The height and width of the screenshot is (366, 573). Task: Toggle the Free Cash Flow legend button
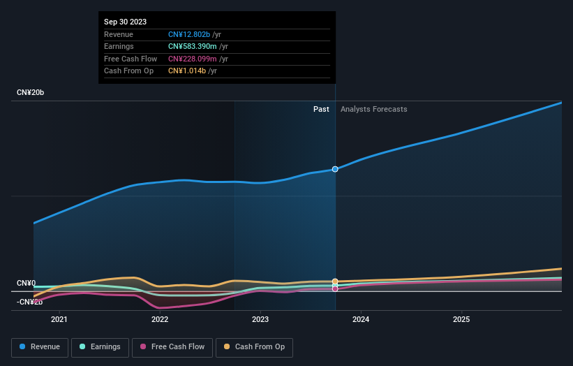[172, 347]
